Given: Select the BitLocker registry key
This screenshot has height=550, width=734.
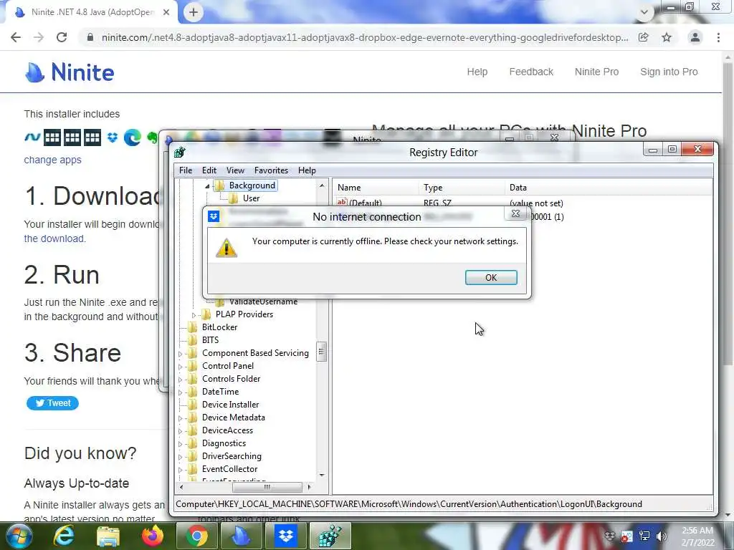Looking at the screenshot, I should pyautogui.click(x=219, y=327).
